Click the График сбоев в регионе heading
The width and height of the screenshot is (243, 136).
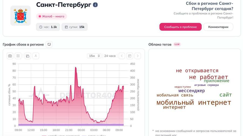coord(23,44)
